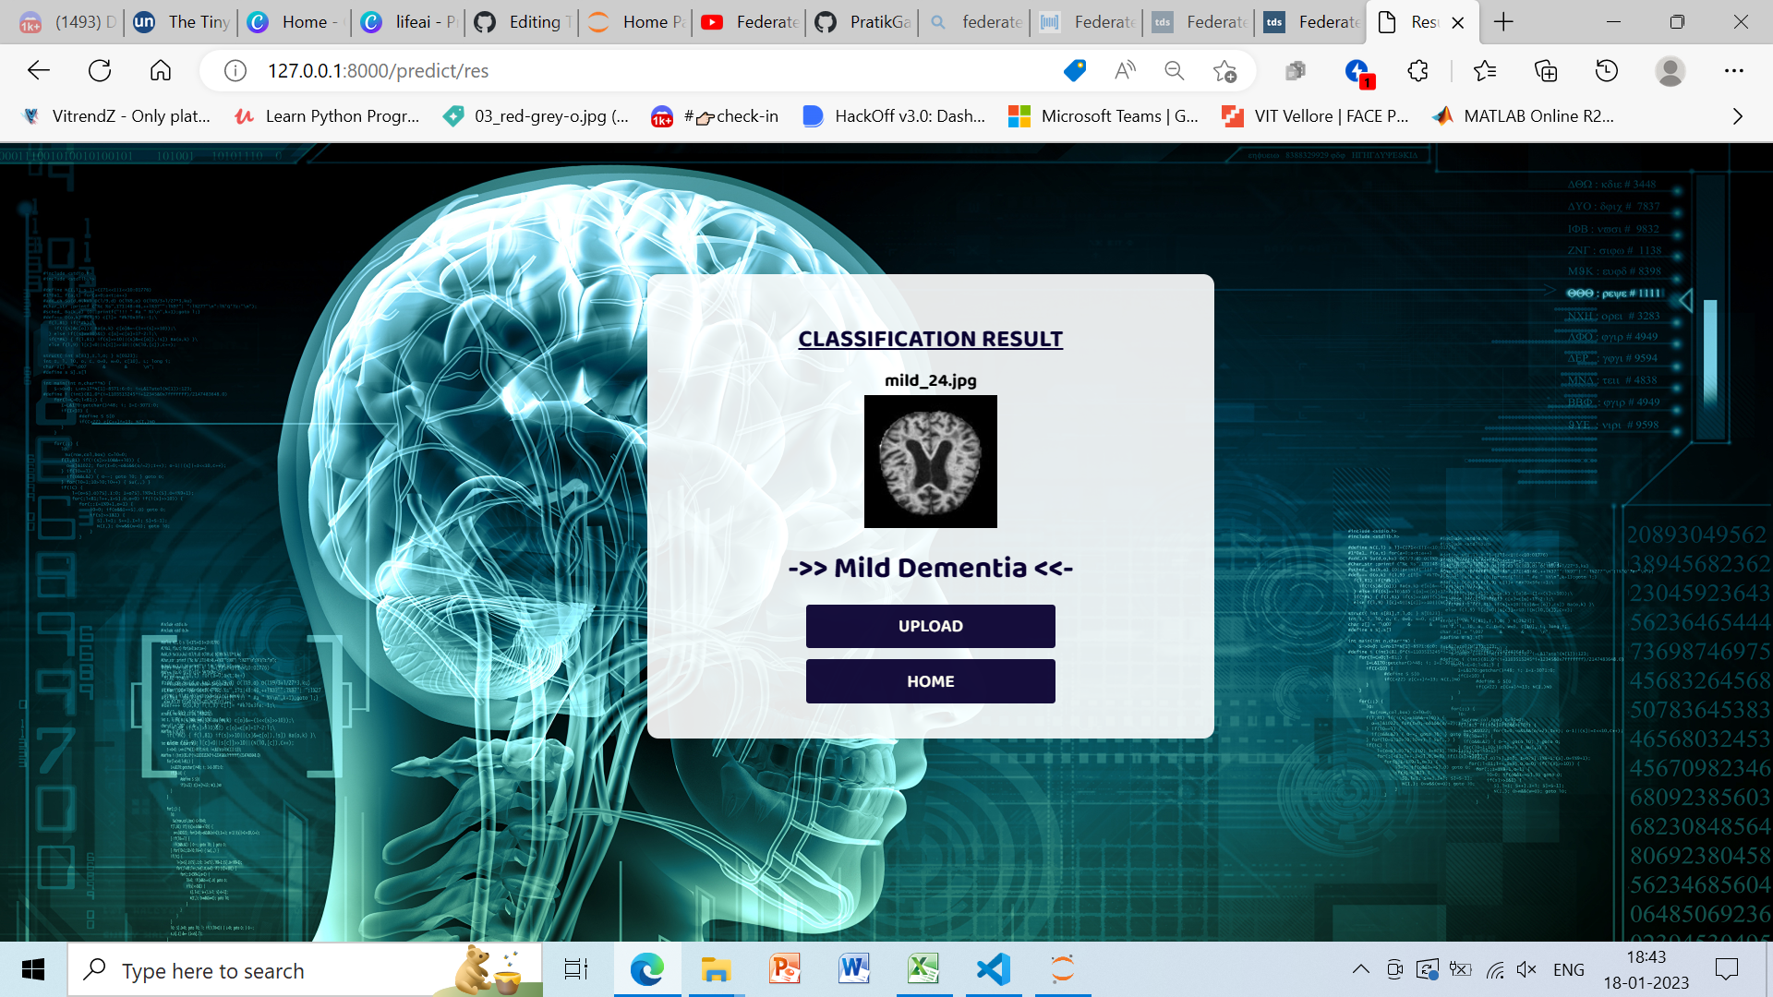This screenshot has width=1773, height=997.
Task: Click the back navigation arrow
Action: [x=39, y=70]
